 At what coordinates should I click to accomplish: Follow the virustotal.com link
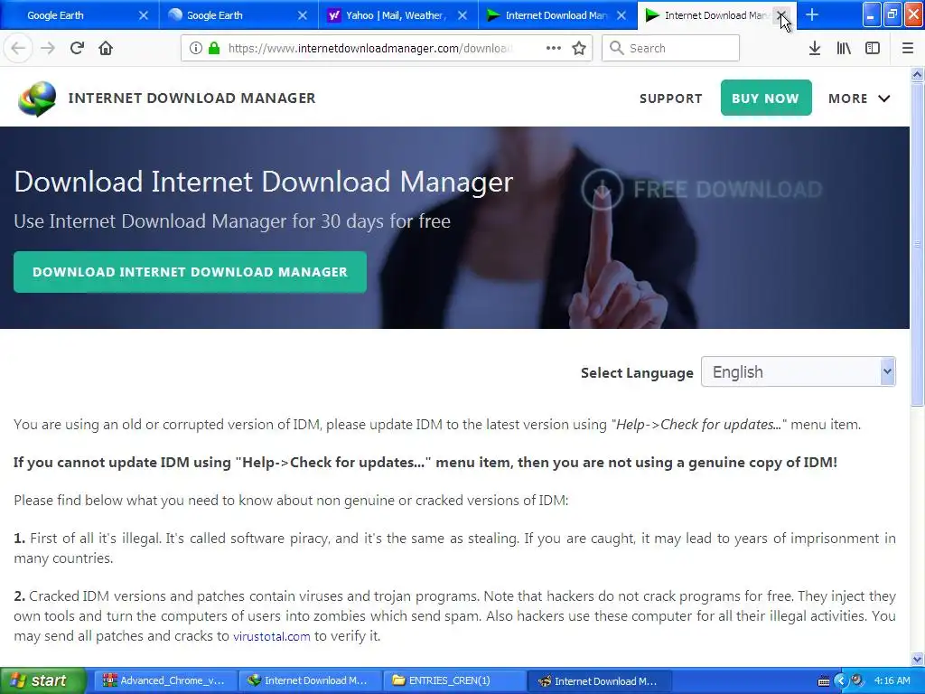tap(271, 636)
